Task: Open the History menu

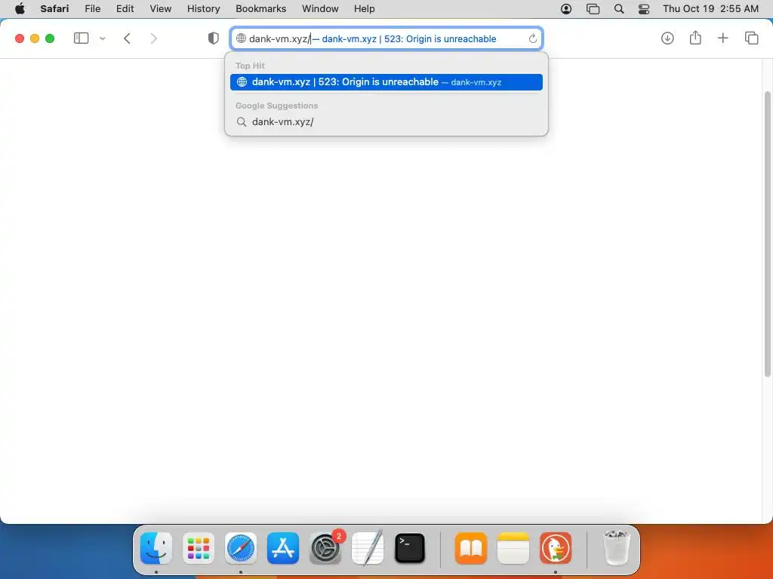Action: [204, 9]
